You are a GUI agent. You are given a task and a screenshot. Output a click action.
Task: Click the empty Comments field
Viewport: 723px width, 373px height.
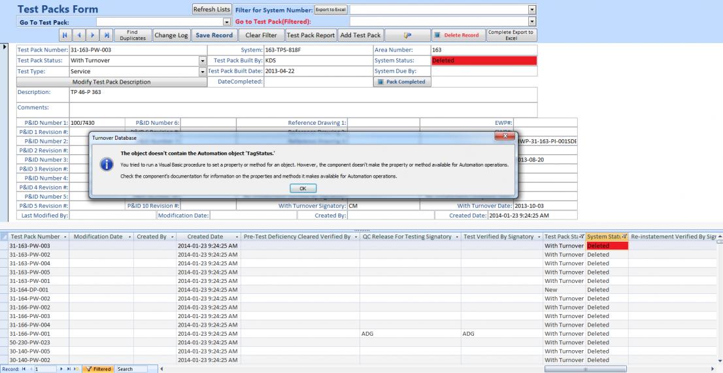[x=303, y=110]
